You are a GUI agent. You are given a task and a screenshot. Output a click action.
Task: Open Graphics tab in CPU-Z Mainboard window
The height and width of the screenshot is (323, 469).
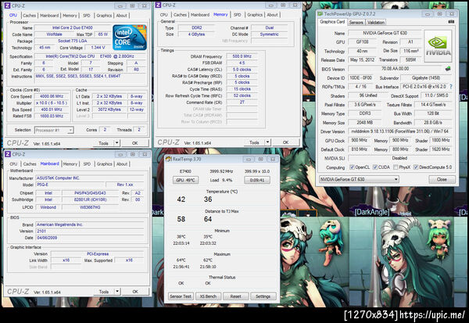[x=105, y=164]
